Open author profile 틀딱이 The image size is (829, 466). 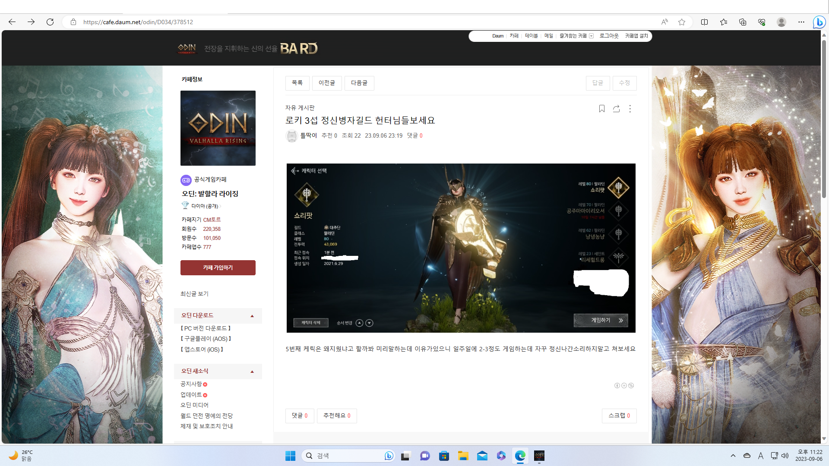309,135
